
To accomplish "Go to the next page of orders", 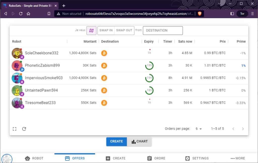I will (243, 129).
